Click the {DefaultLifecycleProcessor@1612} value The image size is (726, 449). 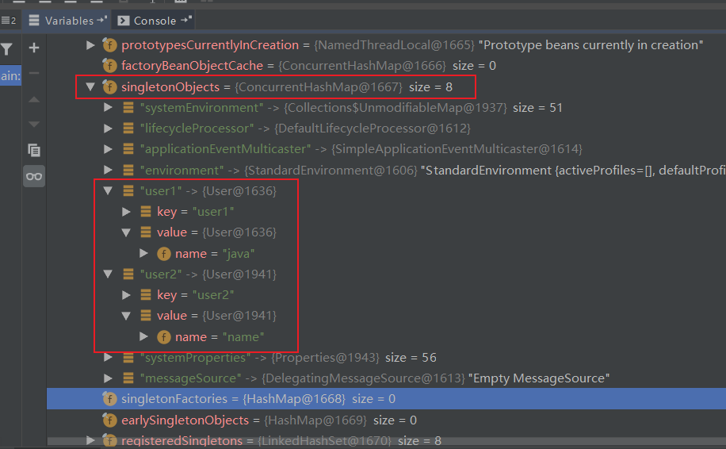click(x=373, y=129)
